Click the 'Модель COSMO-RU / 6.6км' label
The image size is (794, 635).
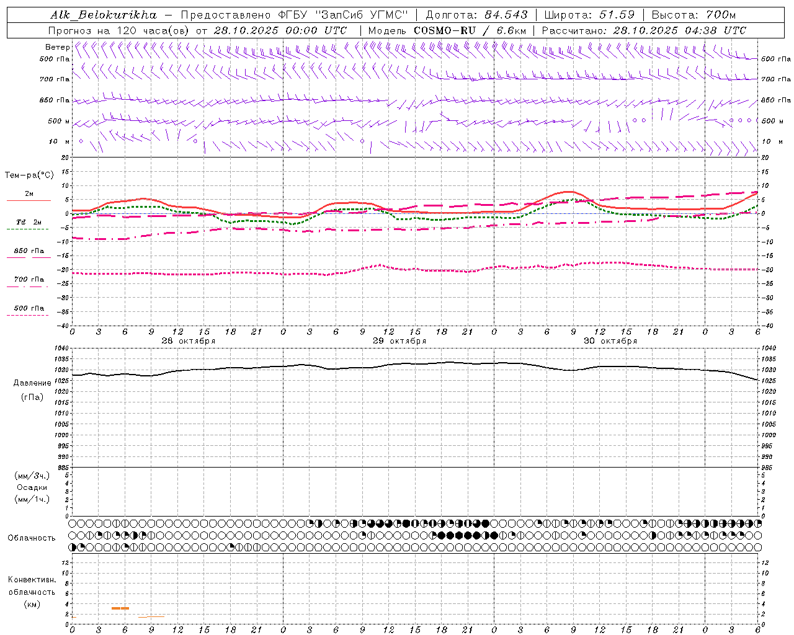click(x=447, y=30)
